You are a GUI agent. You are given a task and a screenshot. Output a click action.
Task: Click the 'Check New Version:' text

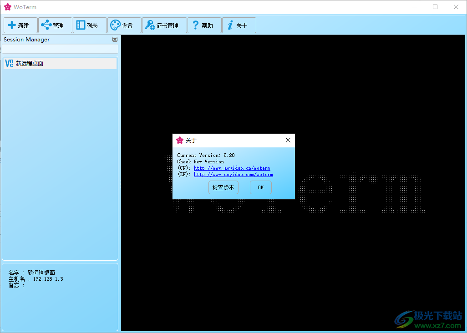[x=202, y=161]
